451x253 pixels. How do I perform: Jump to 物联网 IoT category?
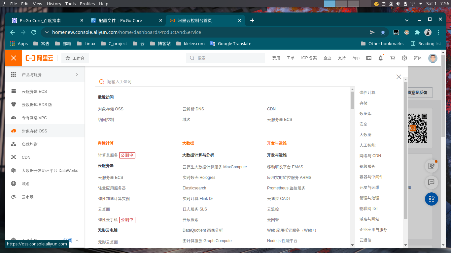pos(369,209)
